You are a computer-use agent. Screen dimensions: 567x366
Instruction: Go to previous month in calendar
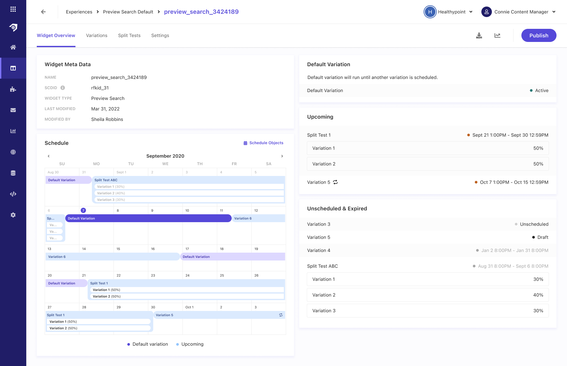tap(49, 156)
